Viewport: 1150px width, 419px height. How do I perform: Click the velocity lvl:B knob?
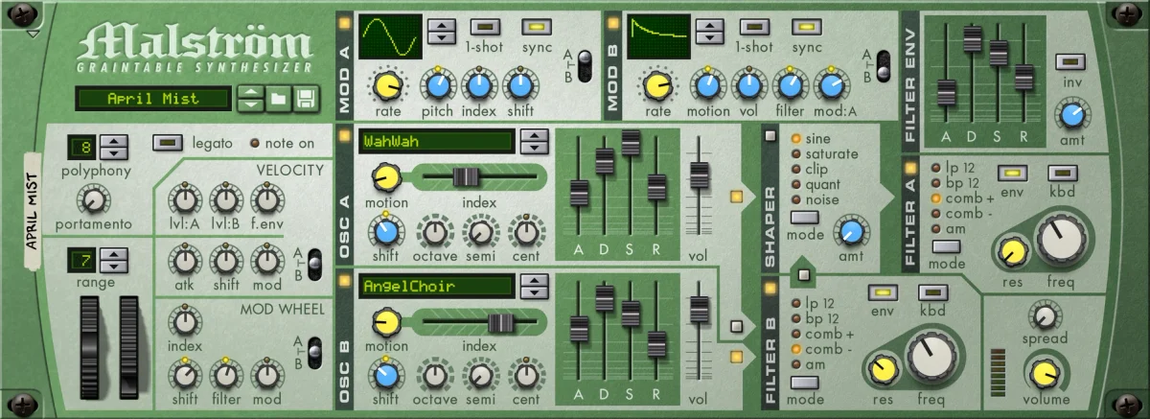click(225, 199)
